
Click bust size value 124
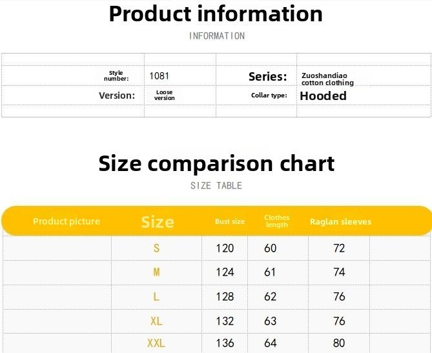(225, 272)
